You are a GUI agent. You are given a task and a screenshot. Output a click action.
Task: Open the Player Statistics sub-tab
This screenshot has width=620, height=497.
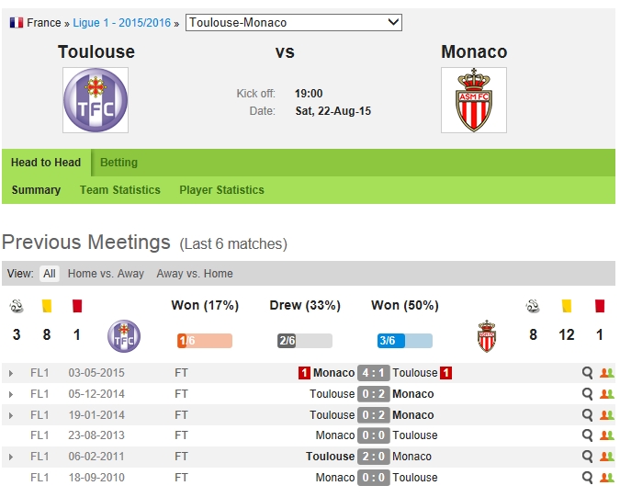coord(221,190)
